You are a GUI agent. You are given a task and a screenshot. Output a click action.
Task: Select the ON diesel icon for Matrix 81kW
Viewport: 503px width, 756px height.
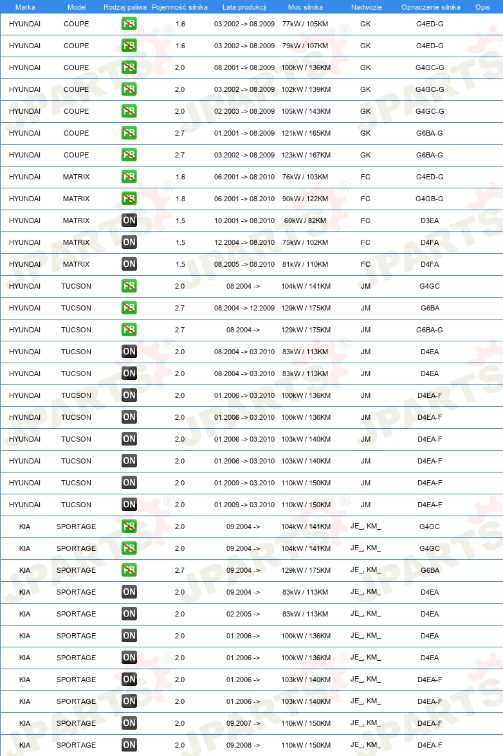coord(129,264)
